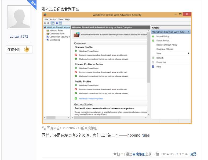The width and height of the screenshot is (208, 160).
Task: Open Windows Firewall Properties link
Action: point(91,99)
